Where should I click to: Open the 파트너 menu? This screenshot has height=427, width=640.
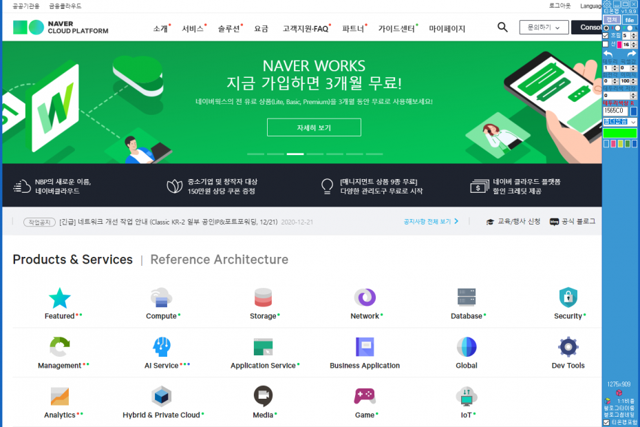[353, 29]
